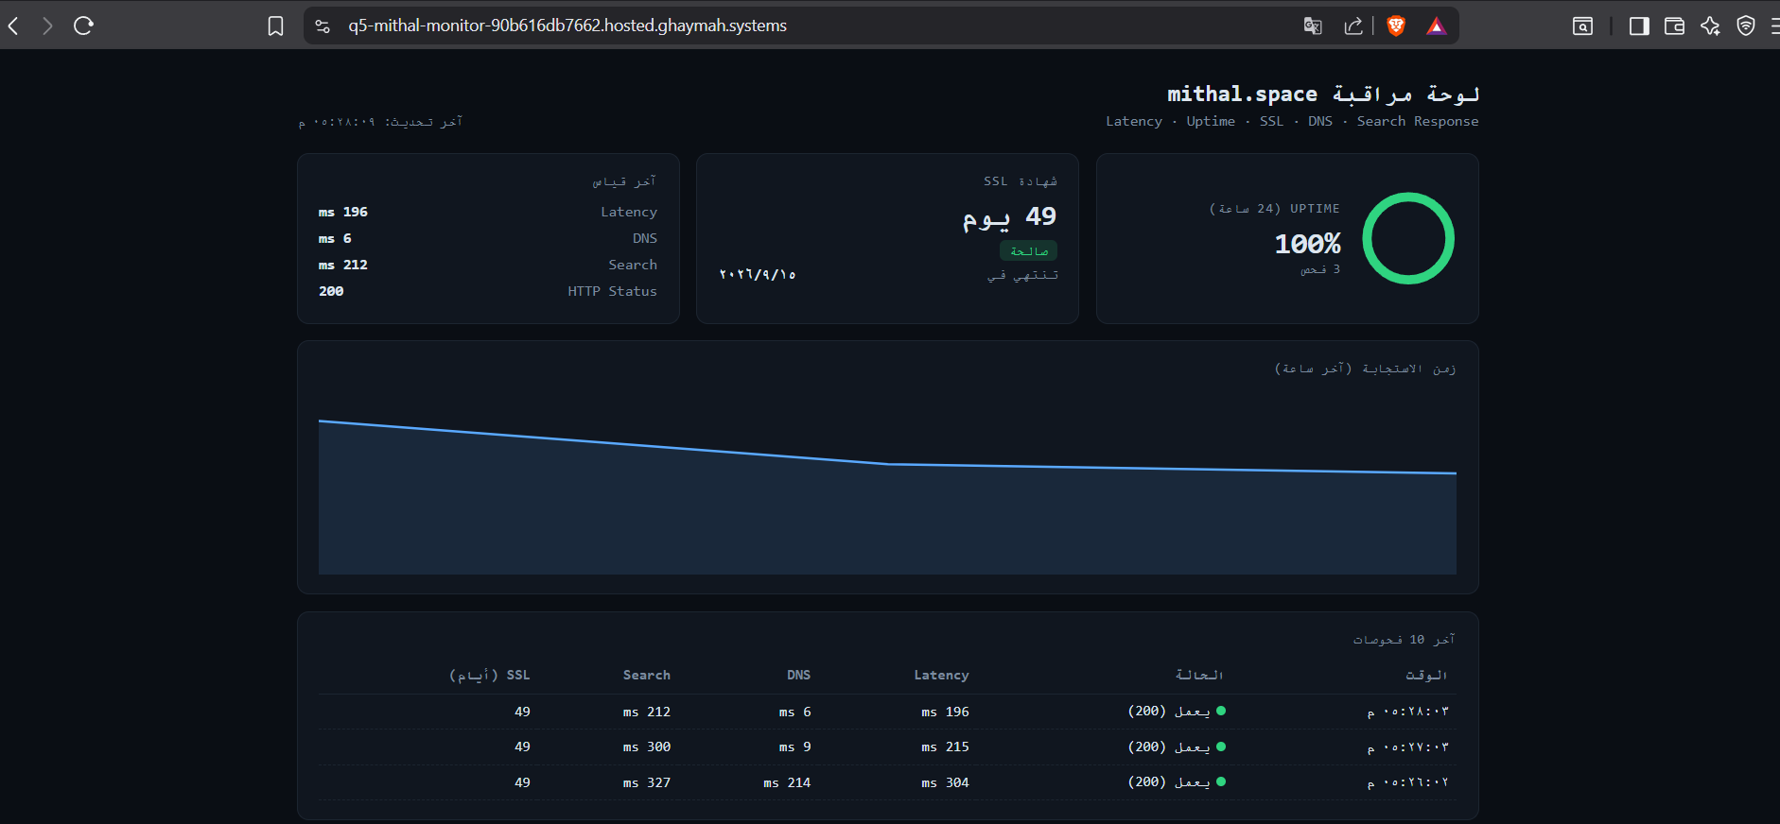Toggle the browser sidebar panel icon

[x=1639, y=26]
